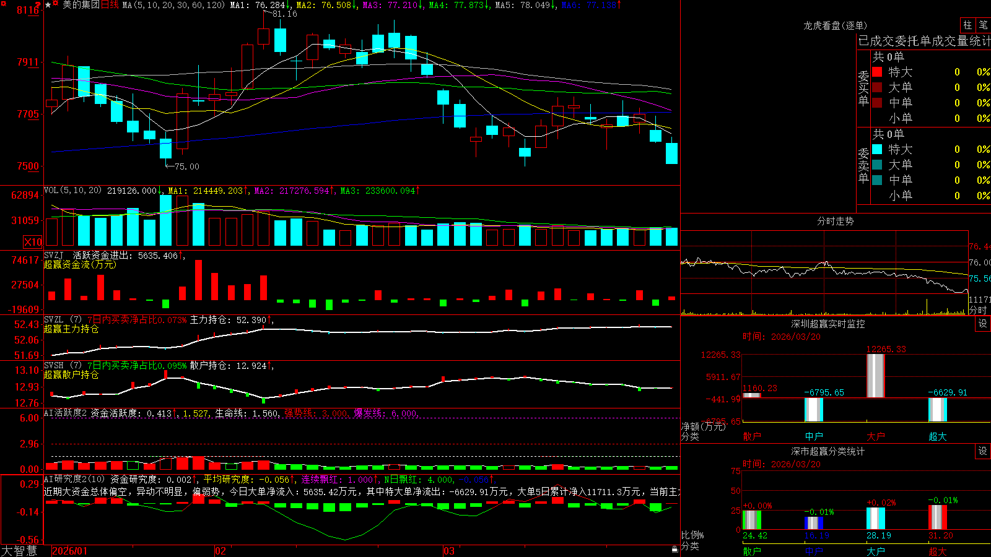Click the 活跃资金进出: 5635.406 value

tap(129, 255)
